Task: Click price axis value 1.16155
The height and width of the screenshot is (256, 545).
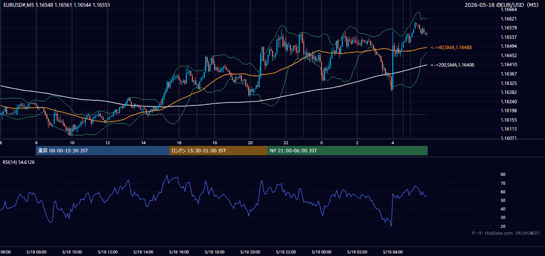Action: (x=508, y=120)
